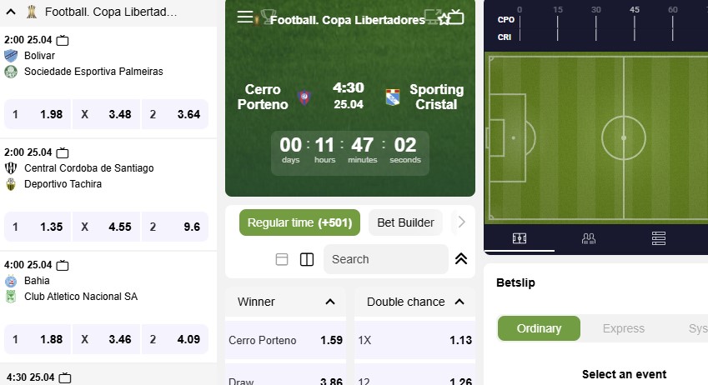Click TV icon beside Bolivar match time

coord(63,40)
